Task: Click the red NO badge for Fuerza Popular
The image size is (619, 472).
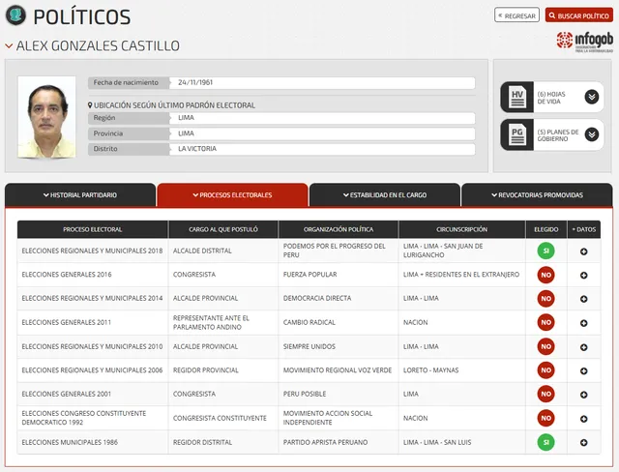Action: (x=545, y=275)
